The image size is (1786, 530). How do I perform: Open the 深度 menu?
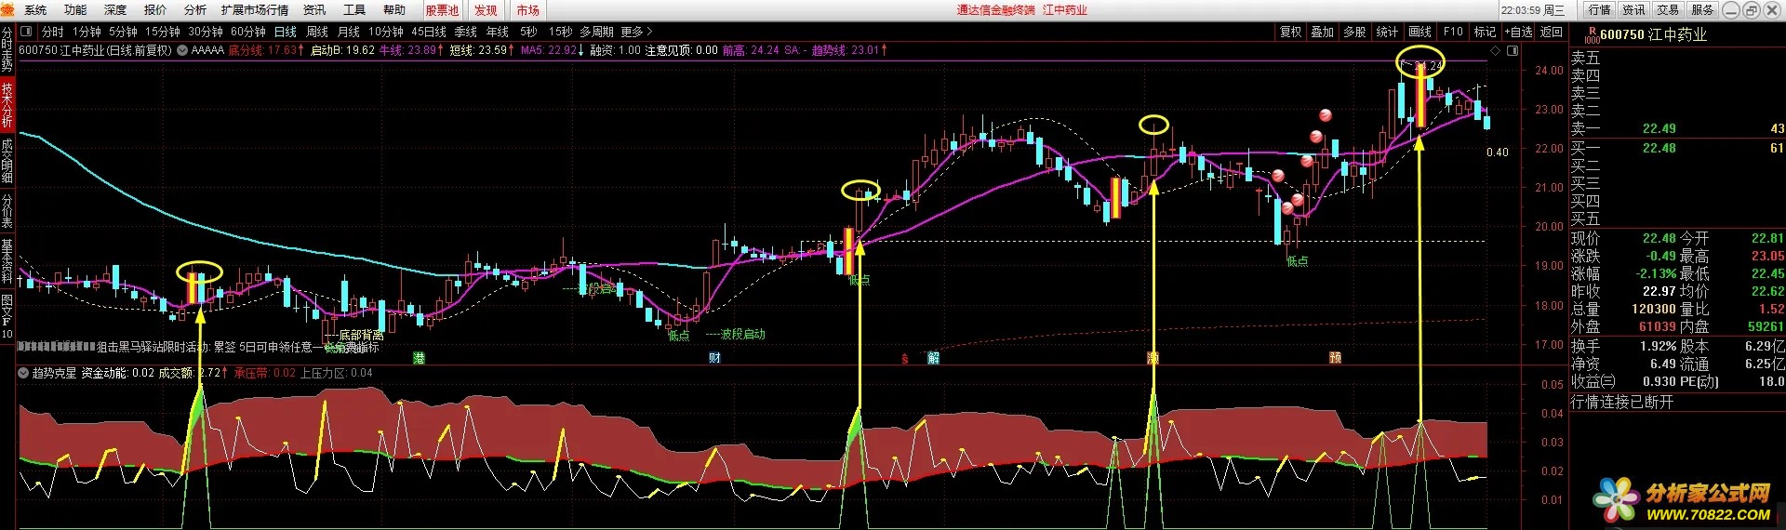click(115, 10)
